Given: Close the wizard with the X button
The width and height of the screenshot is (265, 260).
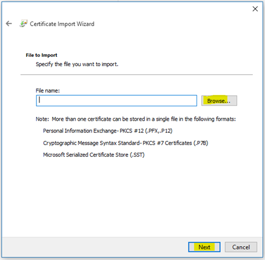Looking at the screenshot, I should click(255, 9).
